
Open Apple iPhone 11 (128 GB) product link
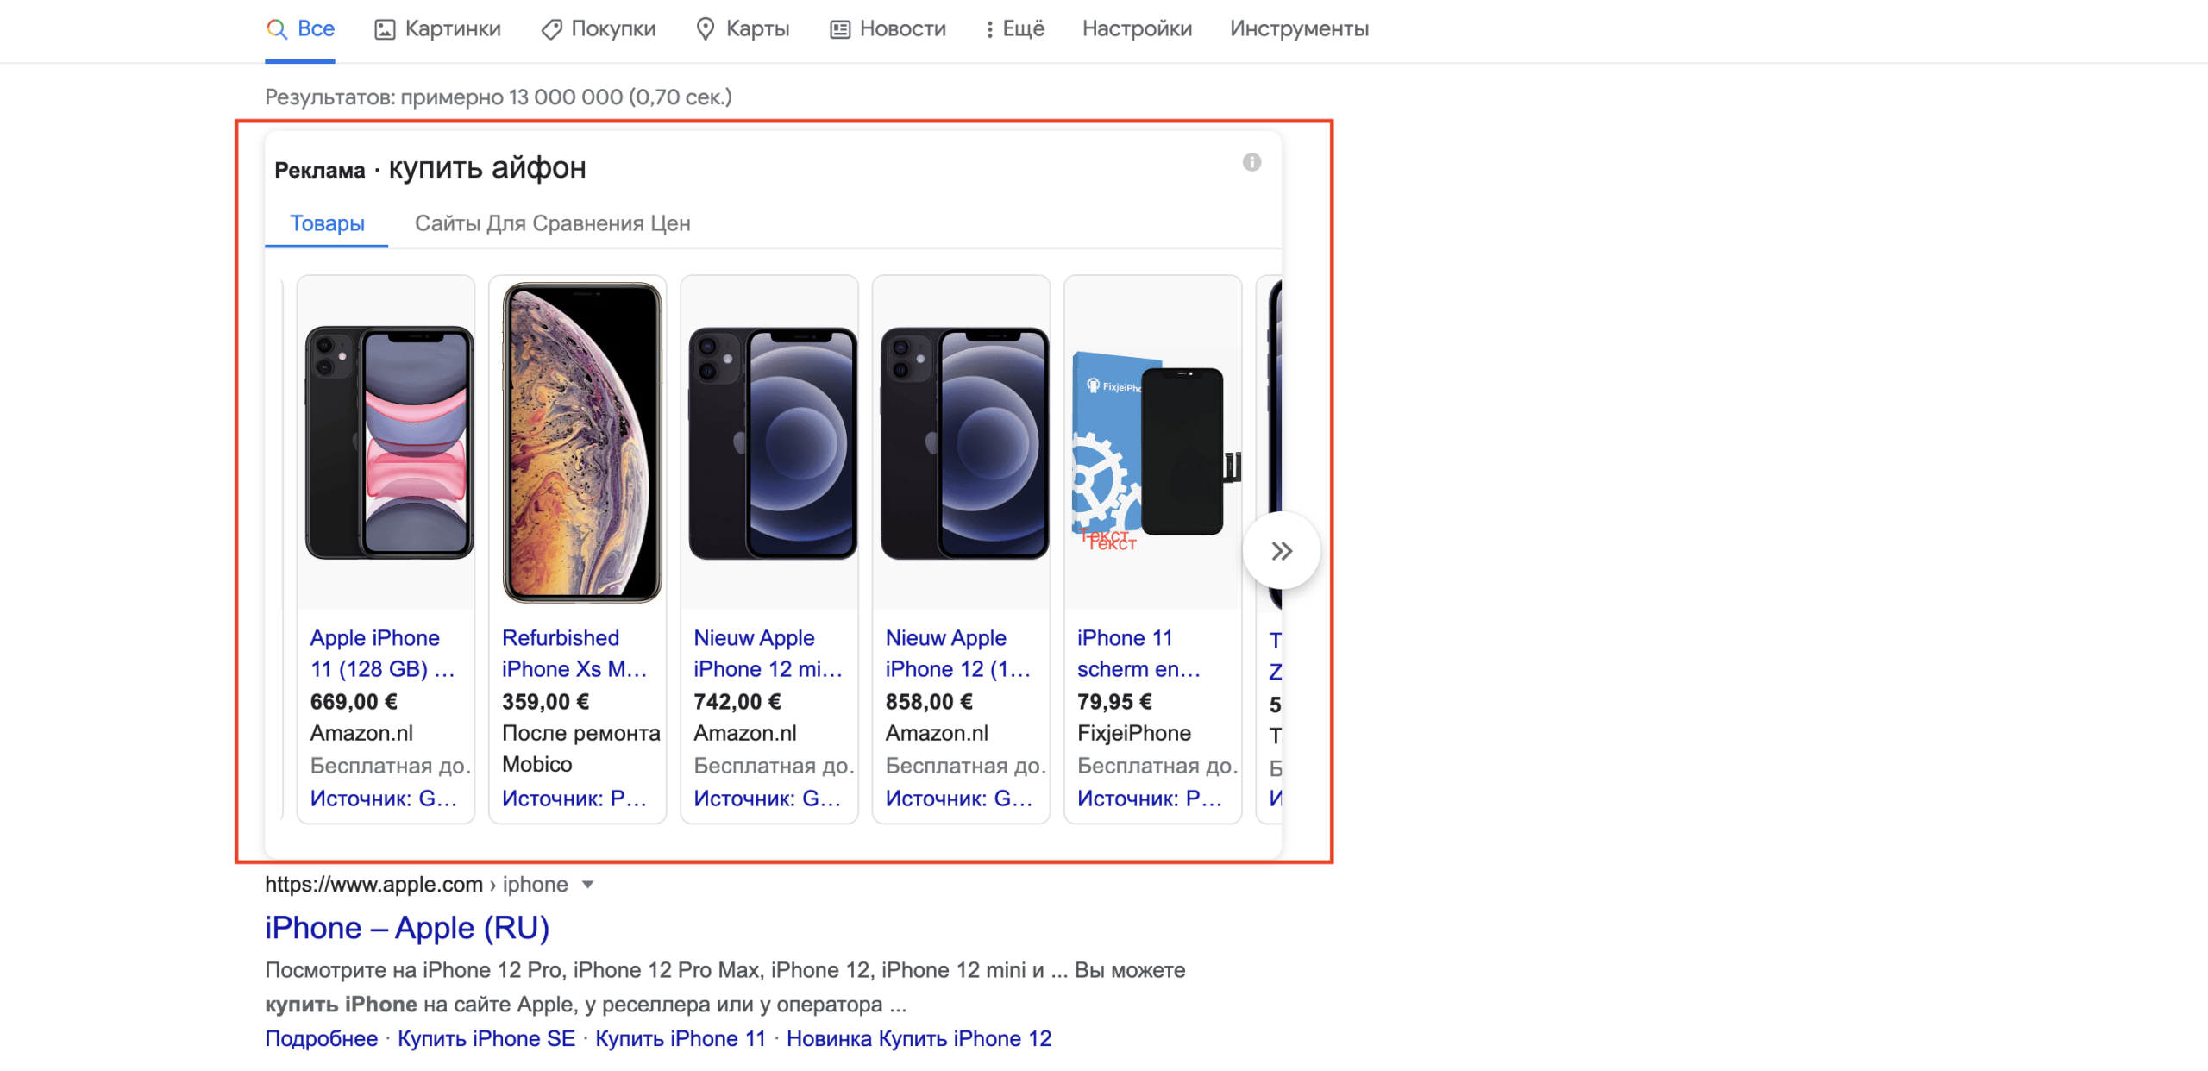pos(382,654)
